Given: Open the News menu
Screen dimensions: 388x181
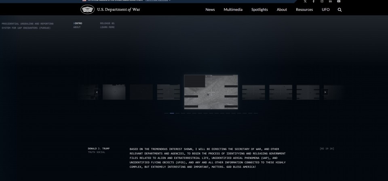Looking at the screenshot, I should click(210, 10).
